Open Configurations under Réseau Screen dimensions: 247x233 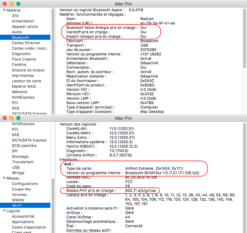click(25, 184)
